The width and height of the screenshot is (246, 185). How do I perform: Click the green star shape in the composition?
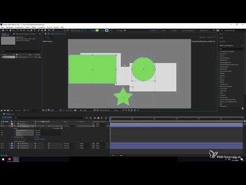pos(123,97)
